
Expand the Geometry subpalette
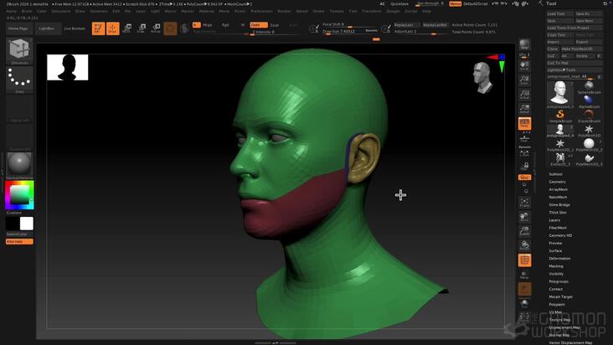[x=557, y=182]
